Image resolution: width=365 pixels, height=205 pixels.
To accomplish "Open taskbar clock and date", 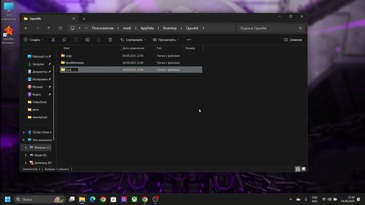I will [x=348, y=199].
